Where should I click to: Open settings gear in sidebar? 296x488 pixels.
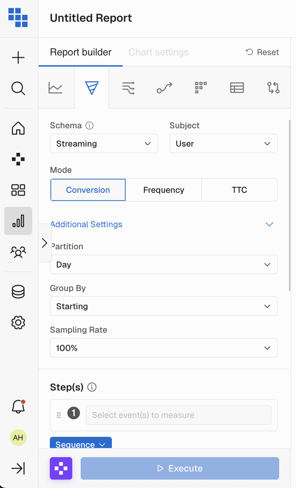[x=18, y=322]
